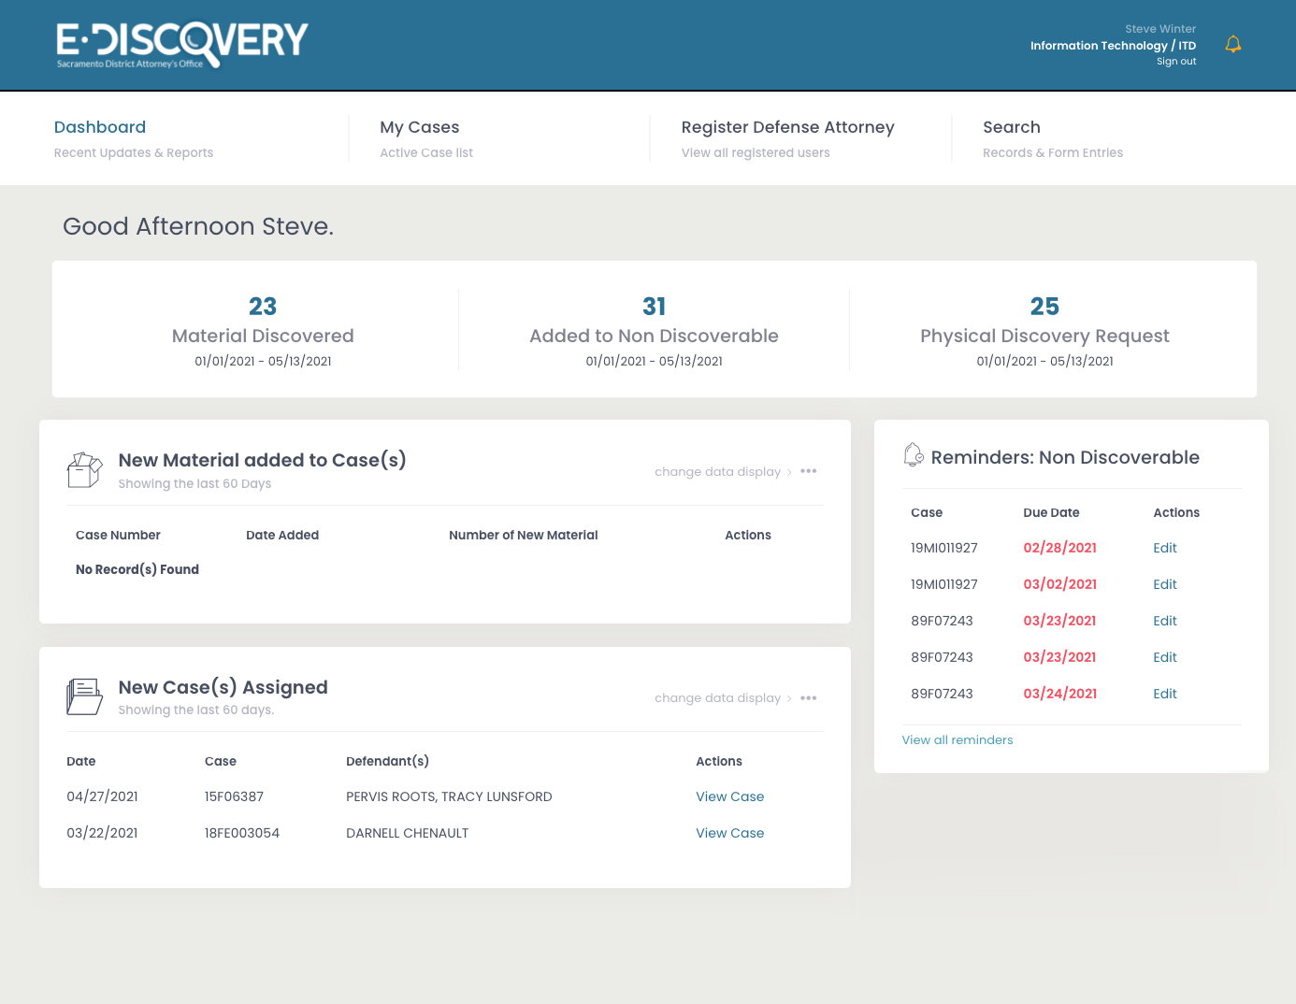
Task: Click the Due Date column header
Action: tap(1051, 512)
